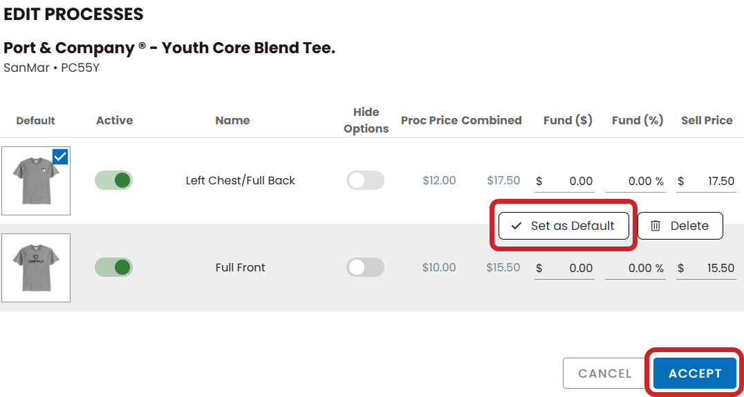744x397 pixels.
Task: Delete the process with trash button
Action: (x=680, y=226)
